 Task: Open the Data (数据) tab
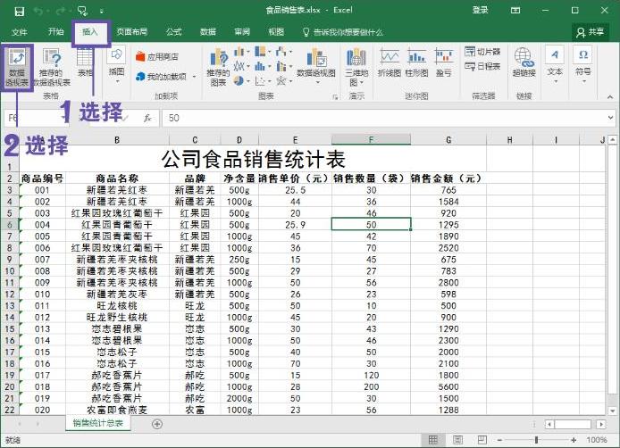point(207,31)
